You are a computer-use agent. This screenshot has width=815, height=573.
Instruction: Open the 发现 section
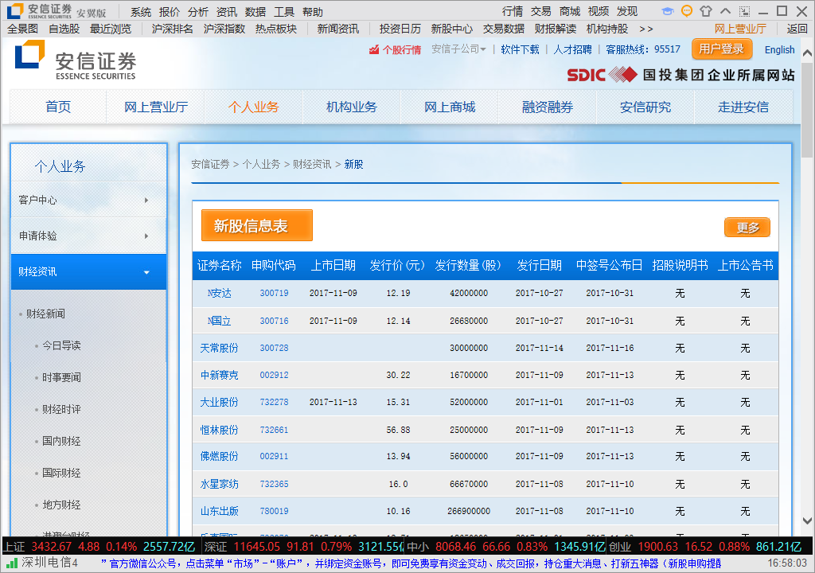[x=627, y=11]
